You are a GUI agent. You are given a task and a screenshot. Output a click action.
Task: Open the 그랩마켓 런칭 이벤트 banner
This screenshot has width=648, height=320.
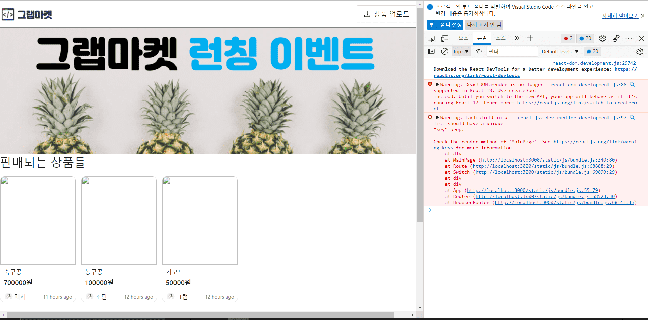click(208, 91)
